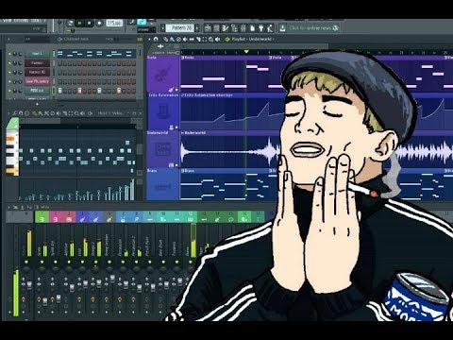Viewport: 453px width, 340px height.
Task: Mute the fifth channel's green LED
Action: pos(9,91)
